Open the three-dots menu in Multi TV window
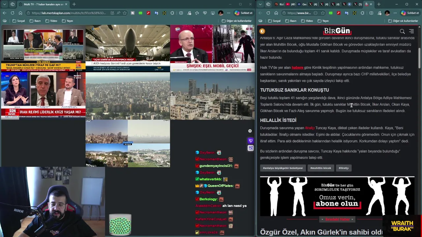The width and height of the screenshot is (422, 237). [x=228, y=13]
